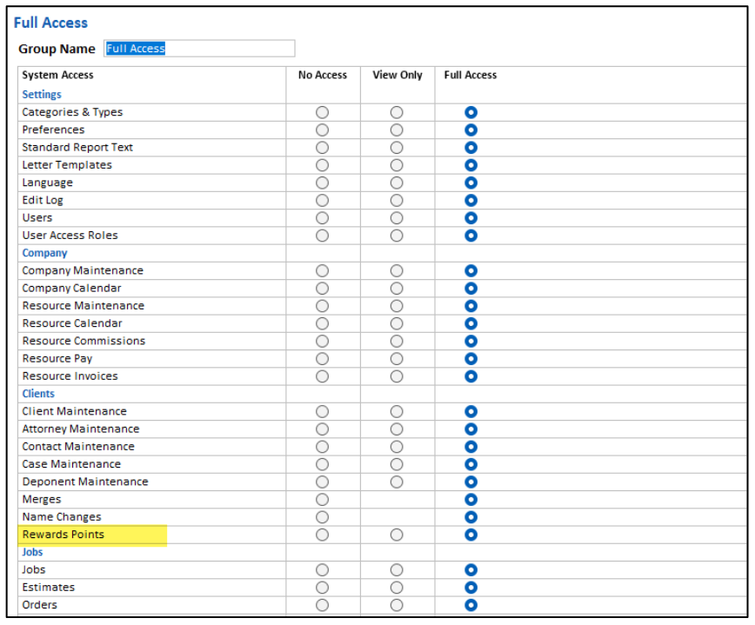
Task: Set Resource Pay to No Access
Action: click(322, 359)
